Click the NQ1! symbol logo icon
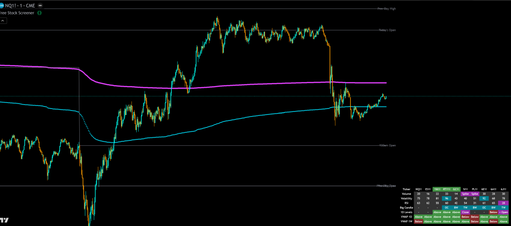Viewport: 511px width, 226px height. point(3,4)
